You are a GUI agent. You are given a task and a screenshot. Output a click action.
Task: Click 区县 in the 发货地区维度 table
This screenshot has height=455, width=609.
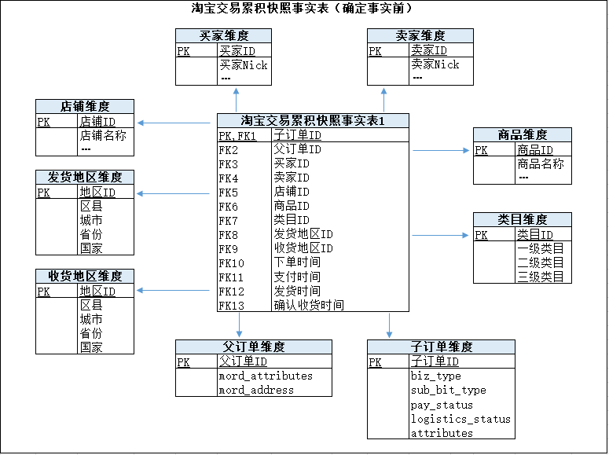click(x=91, y=206)
